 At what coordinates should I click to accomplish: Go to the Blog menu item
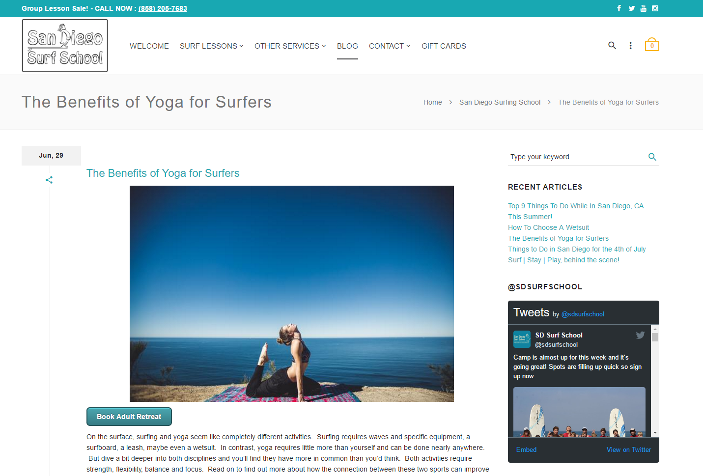pyautogui.click(x=347, y=46)
